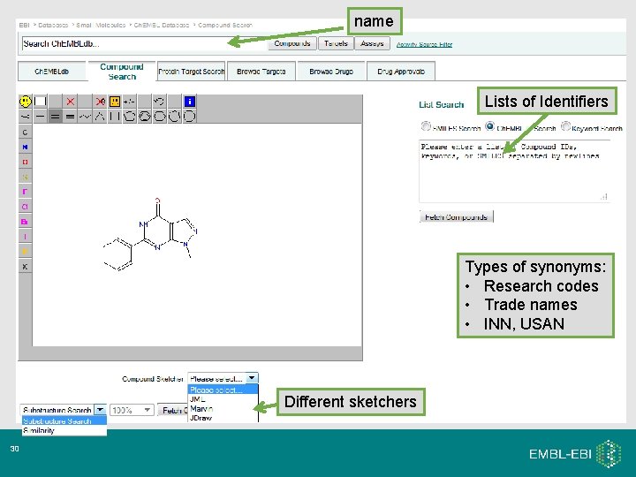636x477 pixels.
Task: Open the blue info icon
Action: (189, 101)
